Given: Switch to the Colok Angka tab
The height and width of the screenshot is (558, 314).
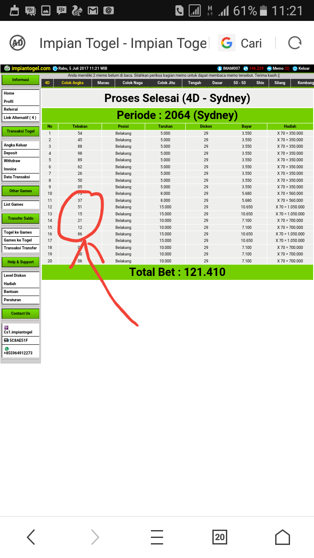Looking at the screenshot, I should (72, 83).
